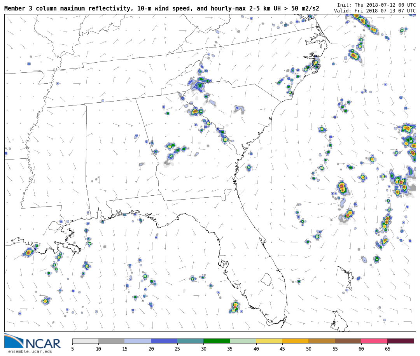
Task: Click the '65' tick label on colorbar
Action: [x=387, y=349]
